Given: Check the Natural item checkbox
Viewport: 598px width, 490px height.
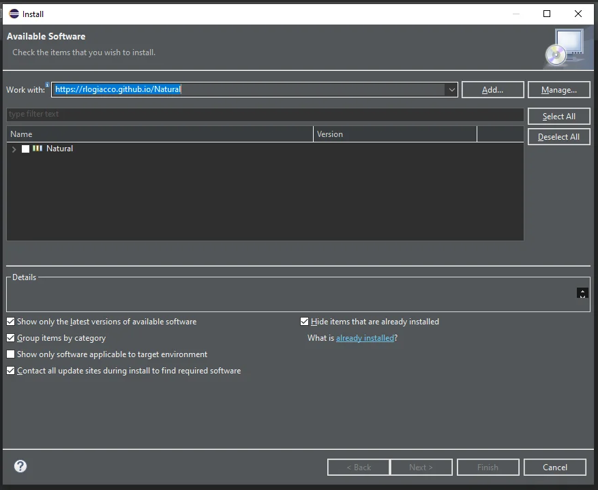Looking at the screenshot, I should (x=26, y=149).
